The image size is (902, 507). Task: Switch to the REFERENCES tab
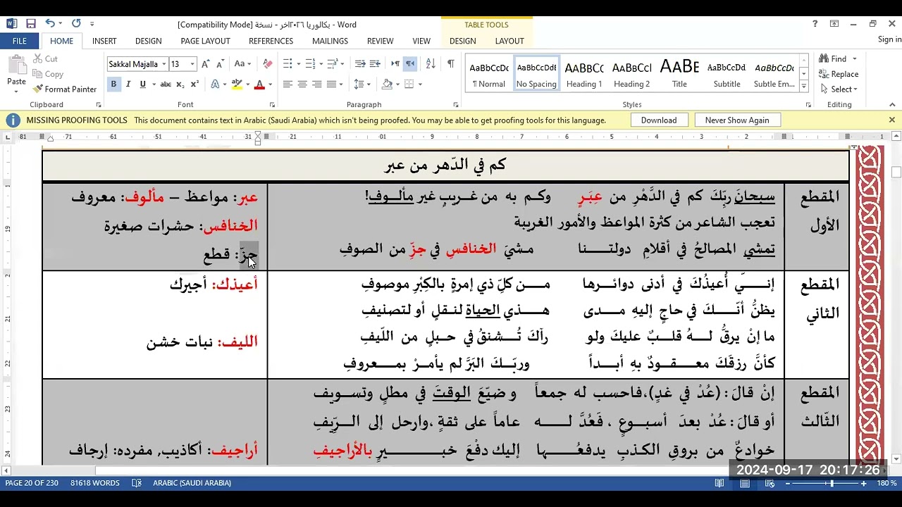271,41
